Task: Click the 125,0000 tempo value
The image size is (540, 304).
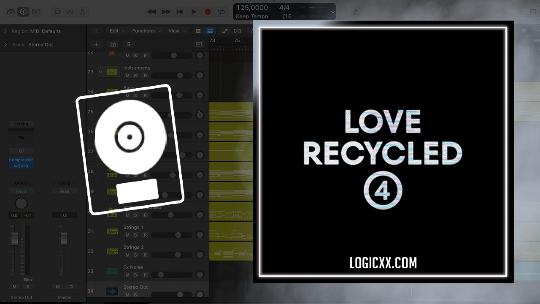Action: [x=252, y=8]
